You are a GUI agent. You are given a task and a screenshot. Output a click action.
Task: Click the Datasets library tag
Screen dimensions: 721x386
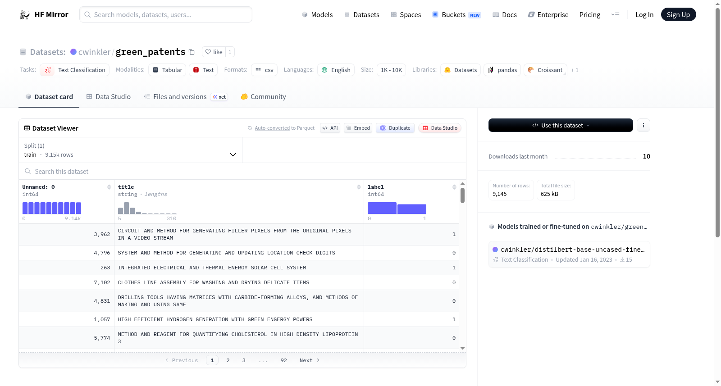[x=461, y=70]
